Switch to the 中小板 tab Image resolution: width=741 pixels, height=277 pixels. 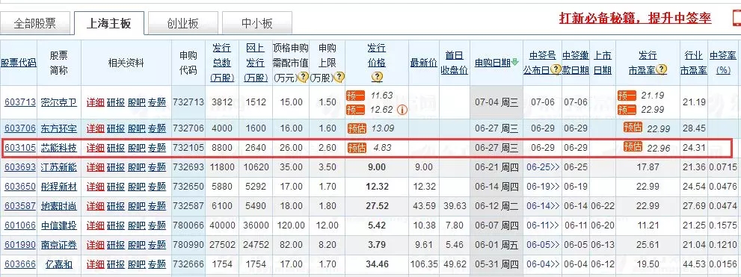(x=257, y=23)
